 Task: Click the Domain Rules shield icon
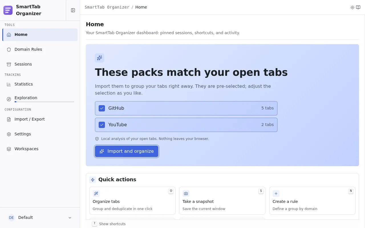pos(9,50)
